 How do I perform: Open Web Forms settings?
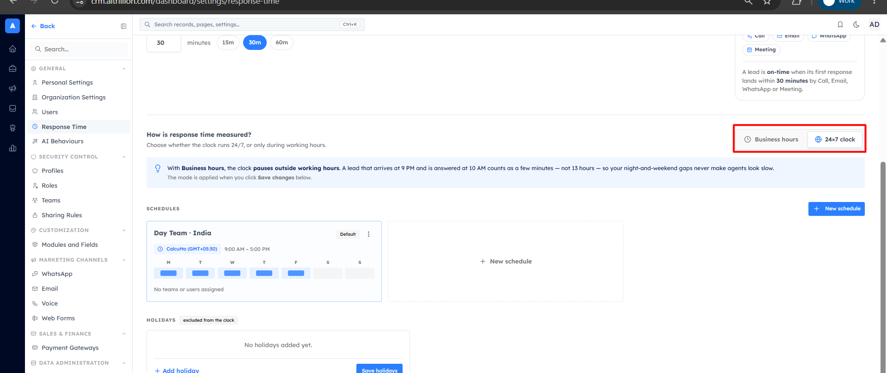(x=79, y=318)
